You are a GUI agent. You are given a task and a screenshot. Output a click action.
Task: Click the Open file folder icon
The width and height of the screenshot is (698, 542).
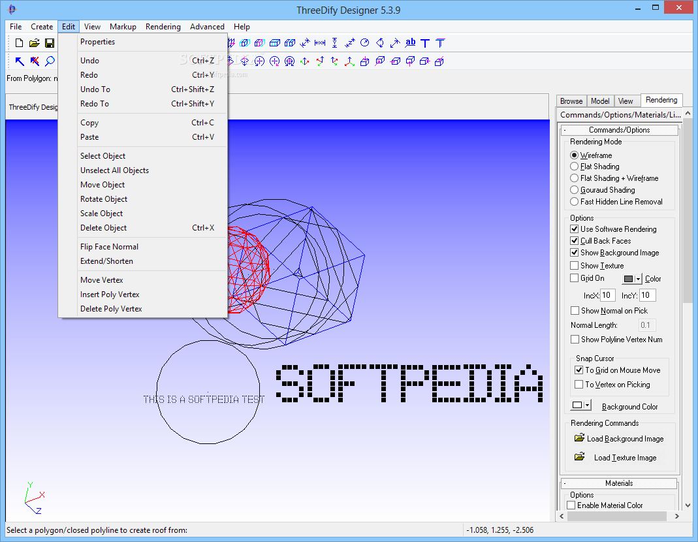point(34,42)
